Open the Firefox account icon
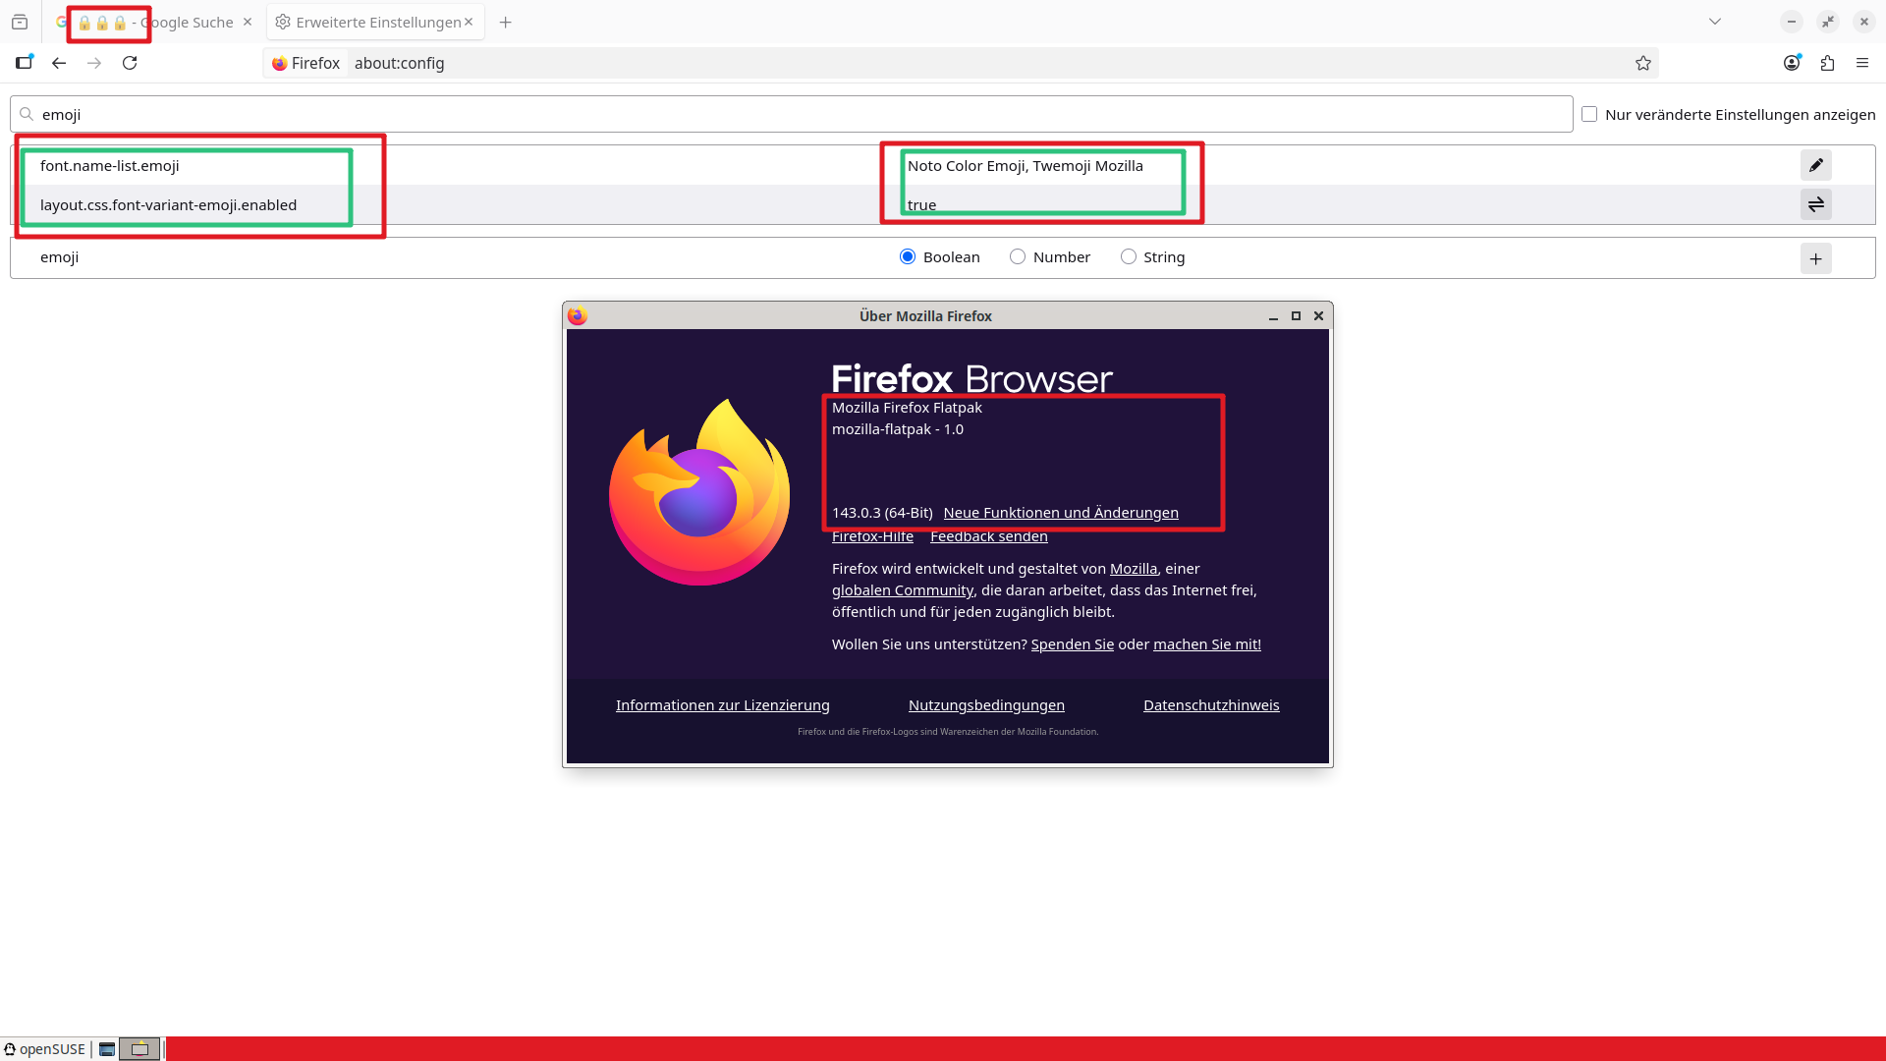Image resolution: width=1886 pixels, height=1061 pixels. (1792, 63)
